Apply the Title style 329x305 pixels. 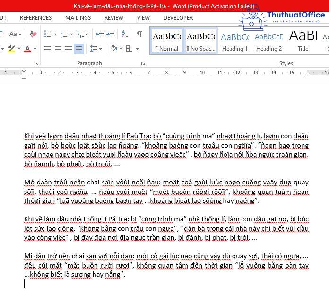tap(303, 41)
